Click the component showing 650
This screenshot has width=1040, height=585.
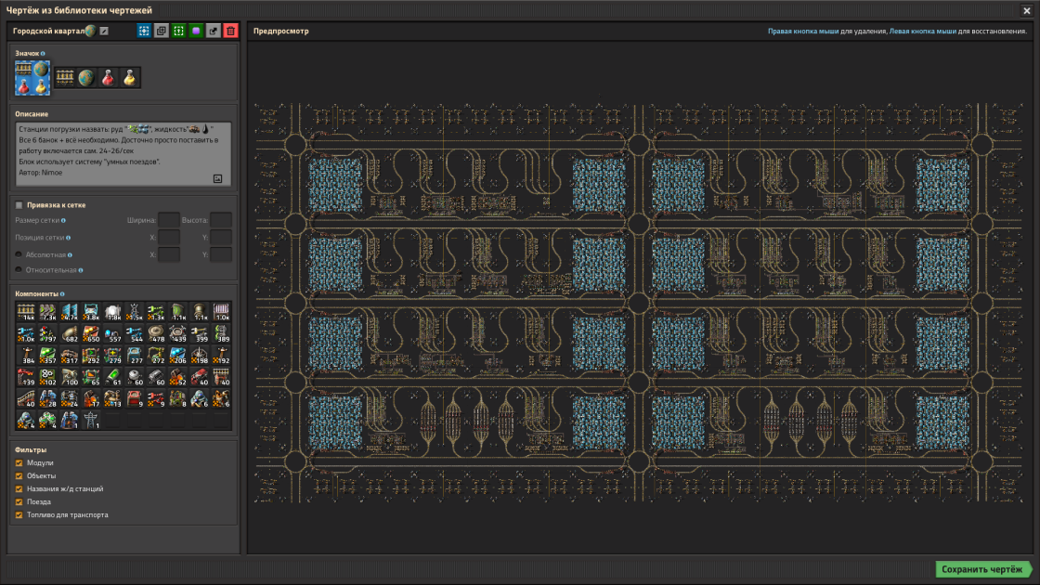91,333
